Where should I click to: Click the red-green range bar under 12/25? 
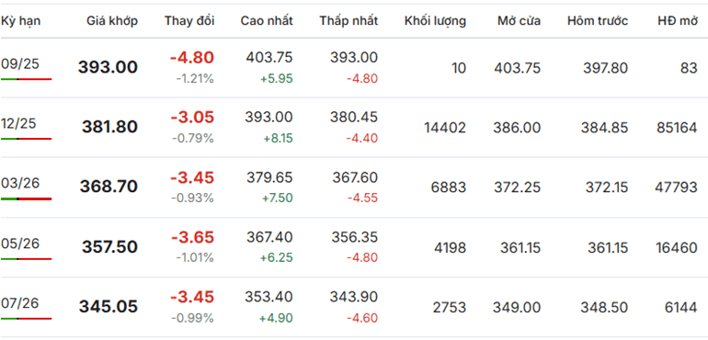click(x=26, y=139)
